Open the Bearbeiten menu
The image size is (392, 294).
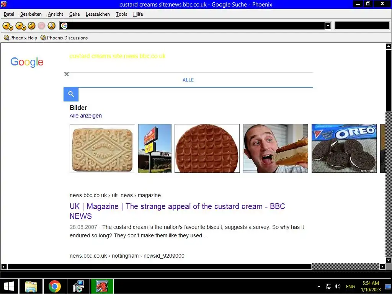tap(31, 14)
